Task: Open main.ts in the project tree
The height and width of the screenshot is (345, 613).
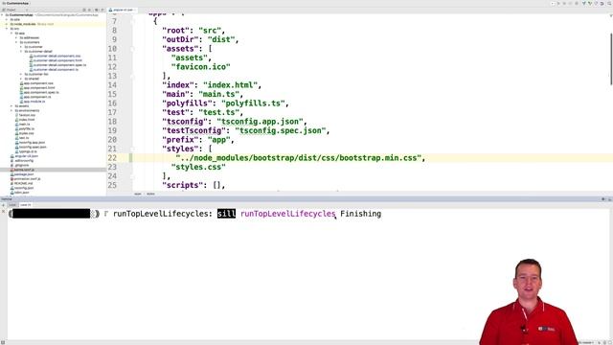Action: tap(24, 124)
